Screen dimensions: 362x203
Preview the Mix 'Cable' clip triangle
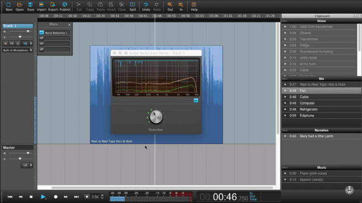[x=285, y=97]
